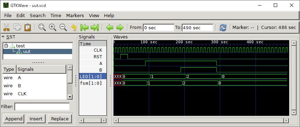Open the Markers menu

[x=75, y=15]
